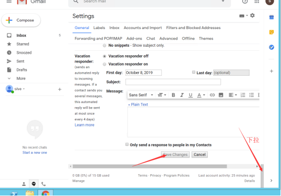Apply bulleted list formatting
Viewport: 281px width, 196px height.
click(252, 95)
